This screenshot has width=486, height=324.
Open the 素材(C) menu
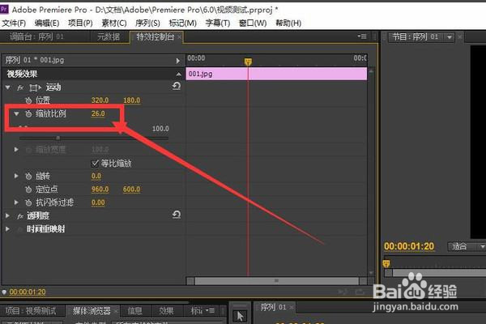tap(114, 23)
